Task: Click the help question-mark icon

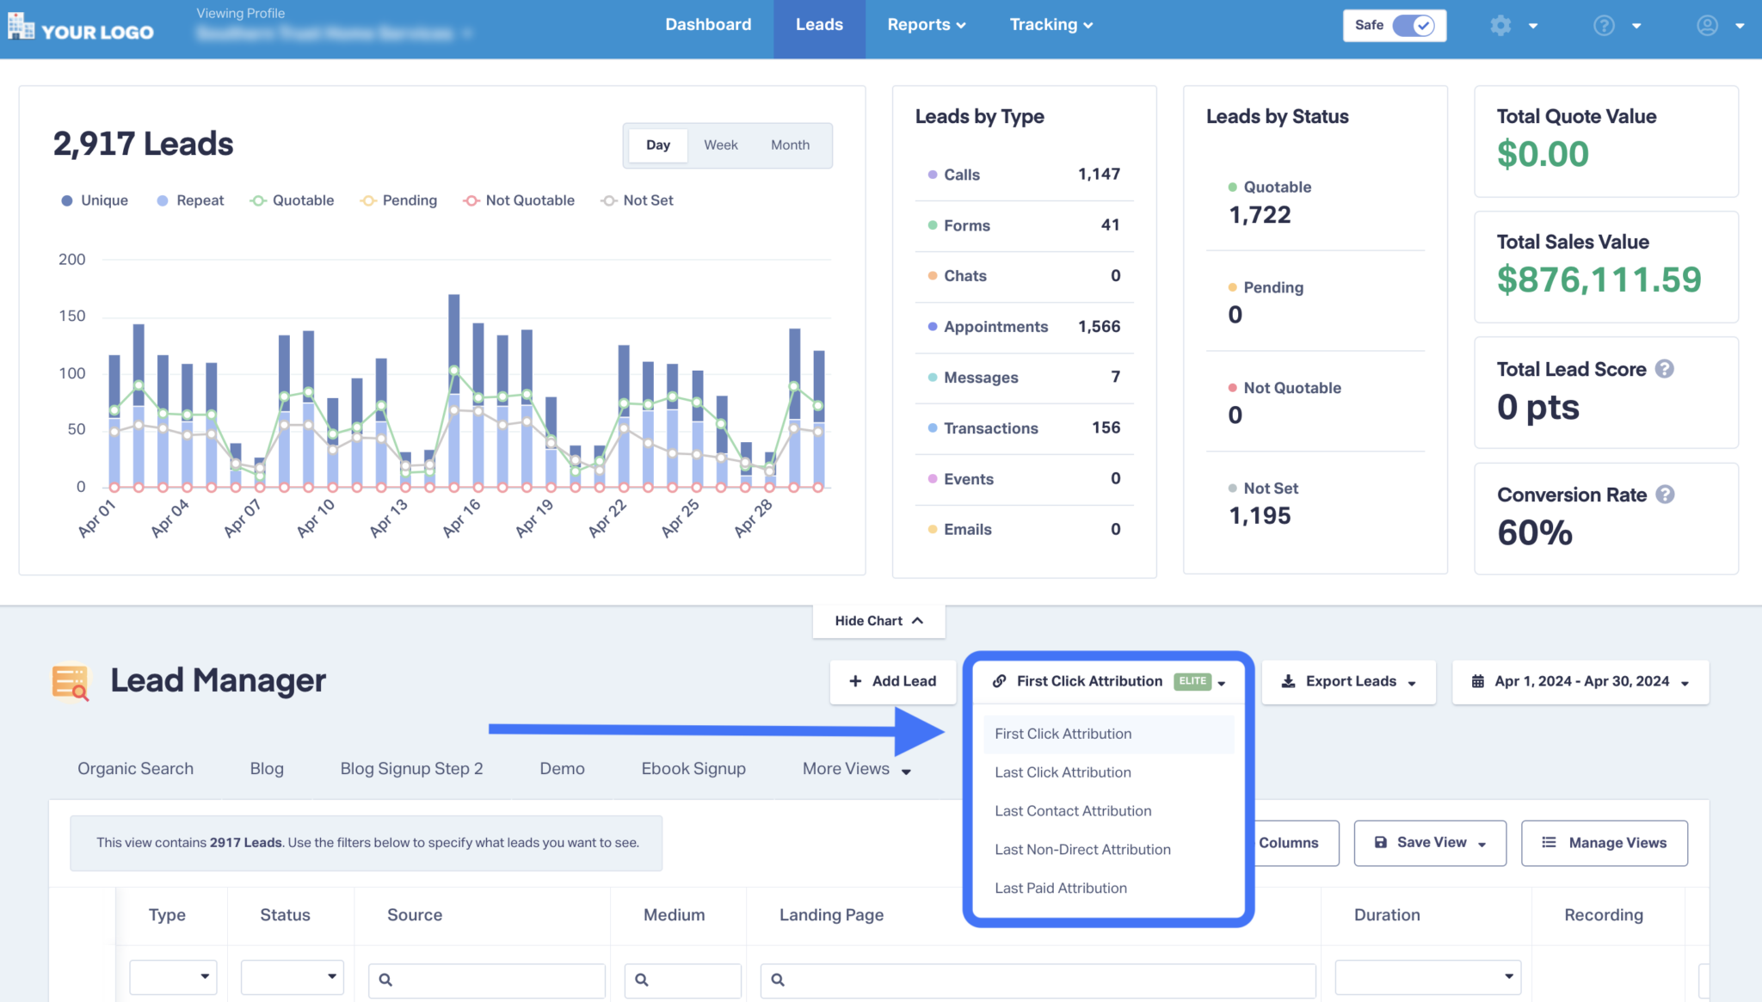Action: [1604, 25]
